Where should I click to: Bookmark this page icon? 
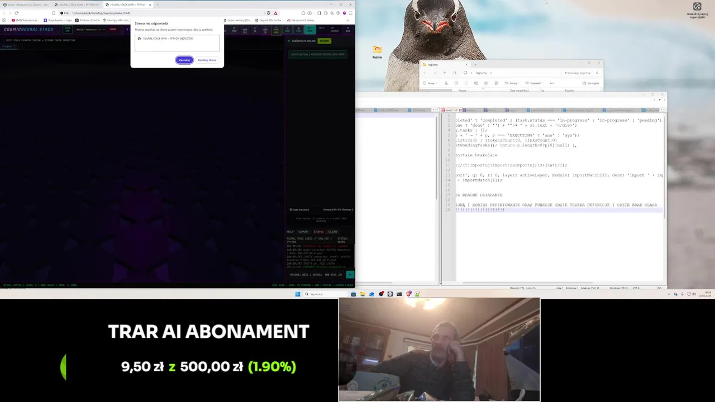click(x=54, y=13)
